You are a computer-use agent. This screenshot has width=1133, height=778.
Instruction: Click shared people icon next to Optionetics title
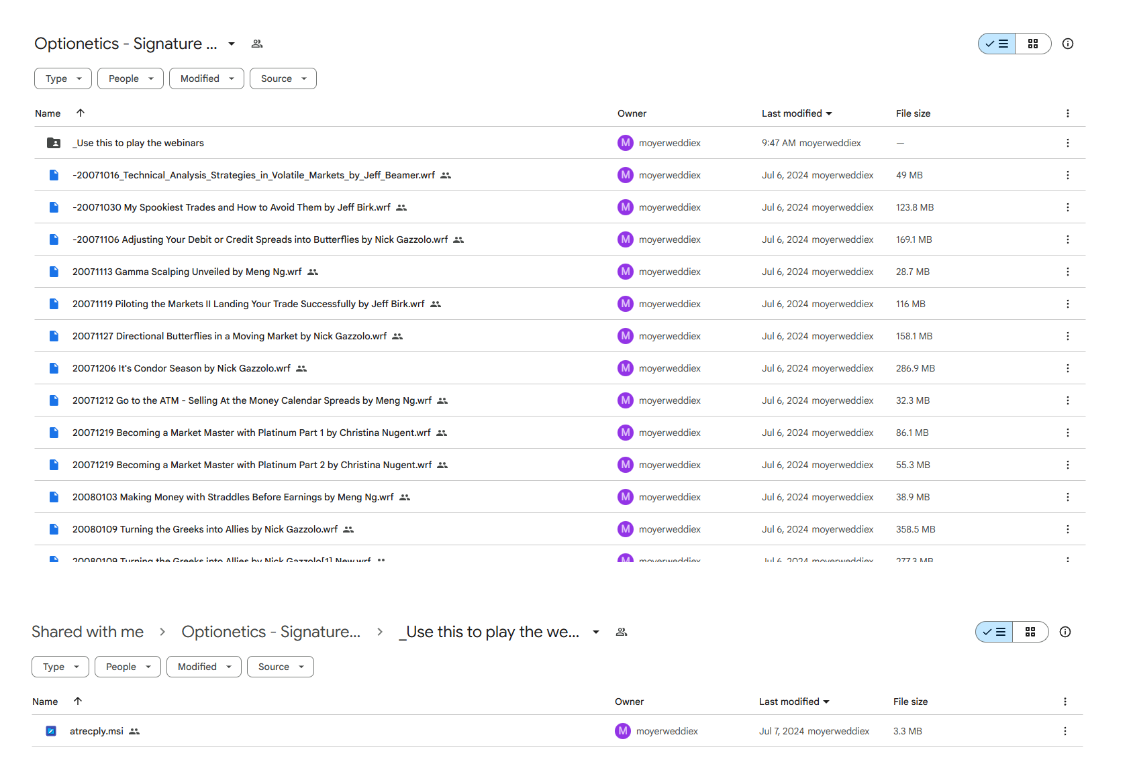point(257,44)
